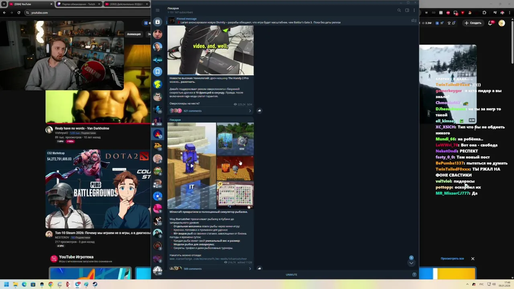The height and width of the screenshot is (289, 514).
Task: Dismiss the Просмотреть все banner
Action: 473,258
